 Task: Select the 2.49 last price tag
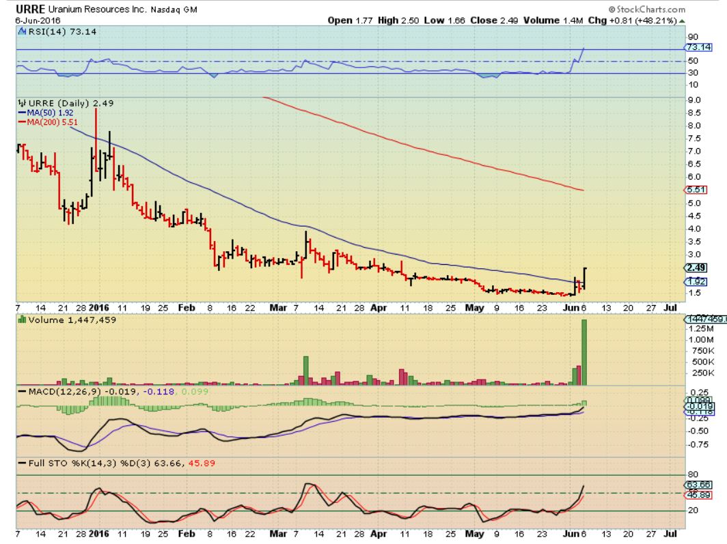point(696,268)
